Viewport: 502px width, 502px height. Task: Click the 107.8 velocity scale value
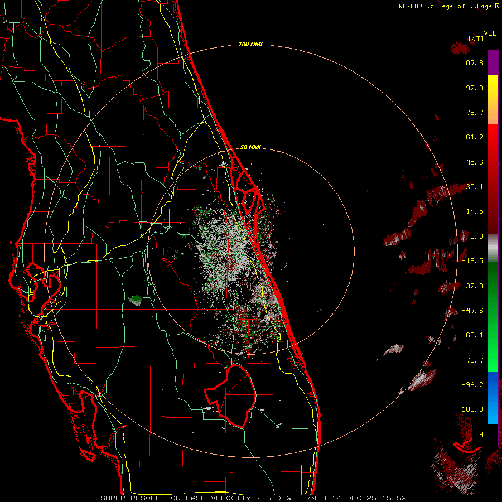[x=472, y=62]
